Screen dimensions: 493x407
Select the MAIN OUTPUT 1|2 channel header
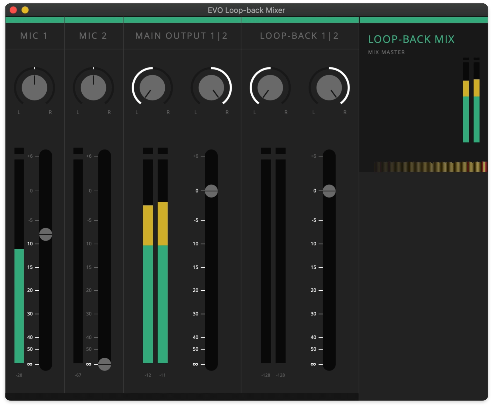click(x=182, y=36)
